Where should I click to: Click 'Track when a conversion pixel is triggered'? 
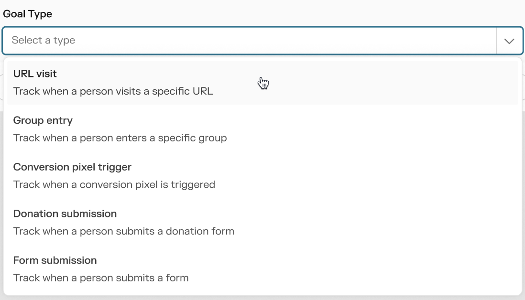pyautogui.click(x=114, y=184)
